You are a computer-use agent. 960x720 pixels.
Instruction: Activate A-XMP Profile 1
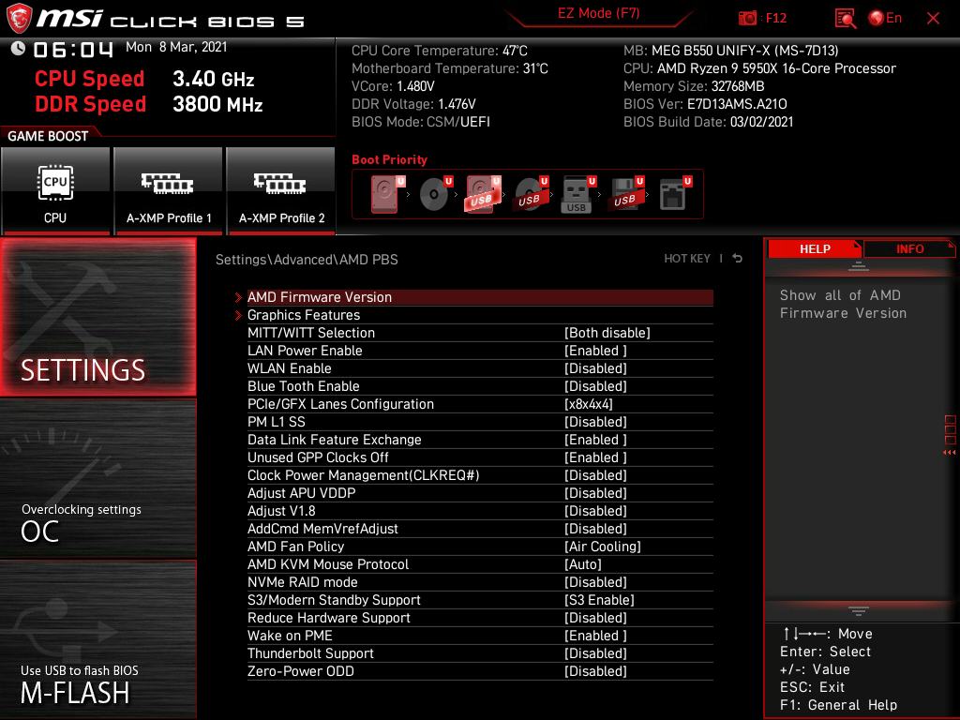(x=169, y=191)
